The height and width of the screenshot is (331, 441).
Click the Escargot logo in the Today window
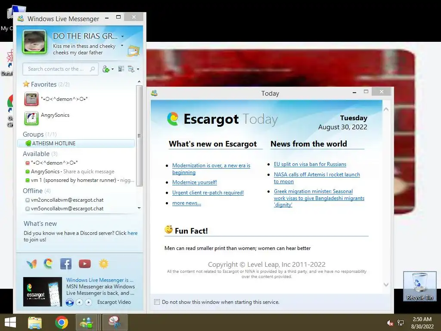pos(173,119)
